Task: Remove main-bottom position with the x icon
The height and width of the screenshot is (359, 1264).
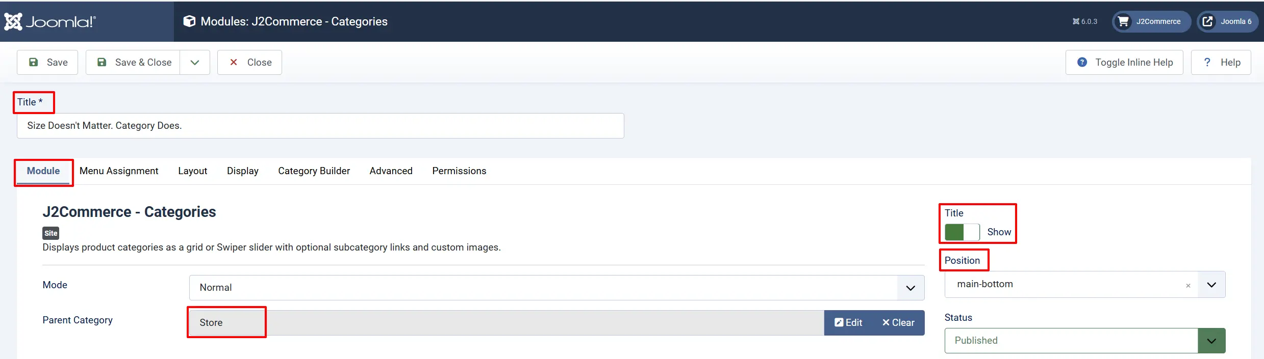Action: (1188, 286)
